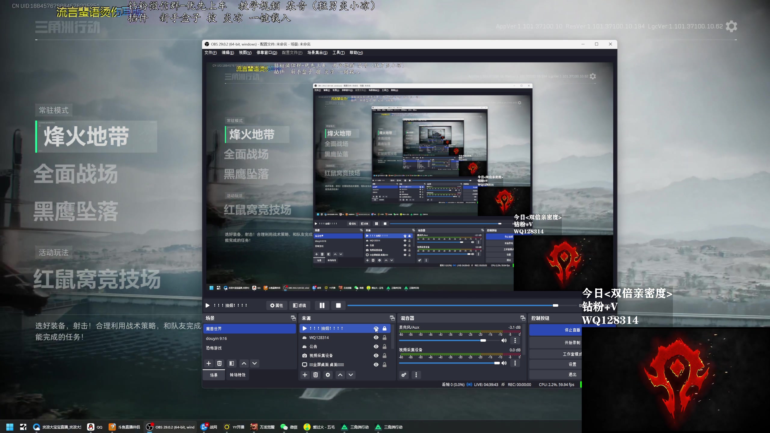Open advanced audio properties gears in mixer
Screen dimensions: 770x433
[x=404, y=375]
